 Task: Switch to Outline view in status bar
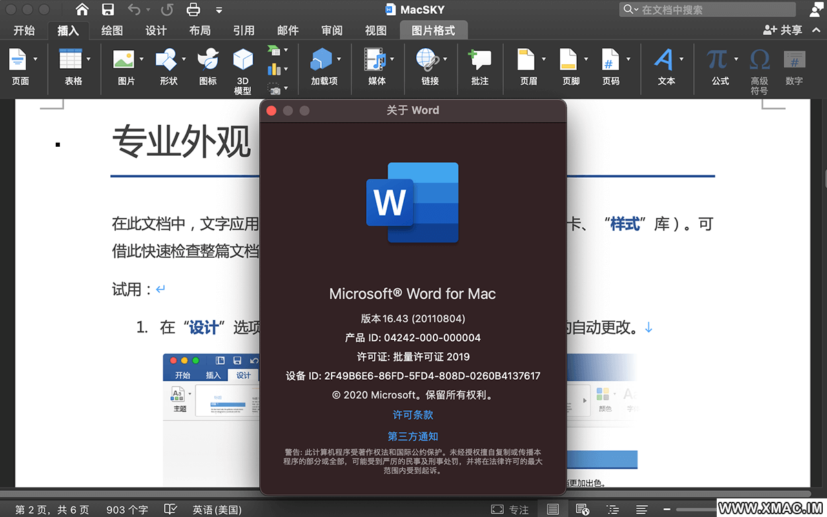612,509
